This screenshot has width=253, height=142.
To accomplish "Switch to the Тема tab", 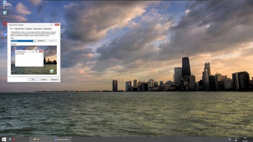I will 11,28.
